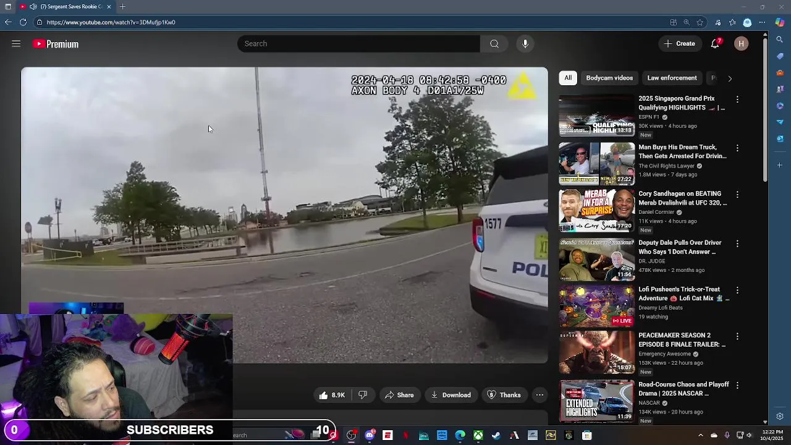Click the YouTube search magnifier button
The height and width of the screenshot is (445, 791).
[494, 44]
